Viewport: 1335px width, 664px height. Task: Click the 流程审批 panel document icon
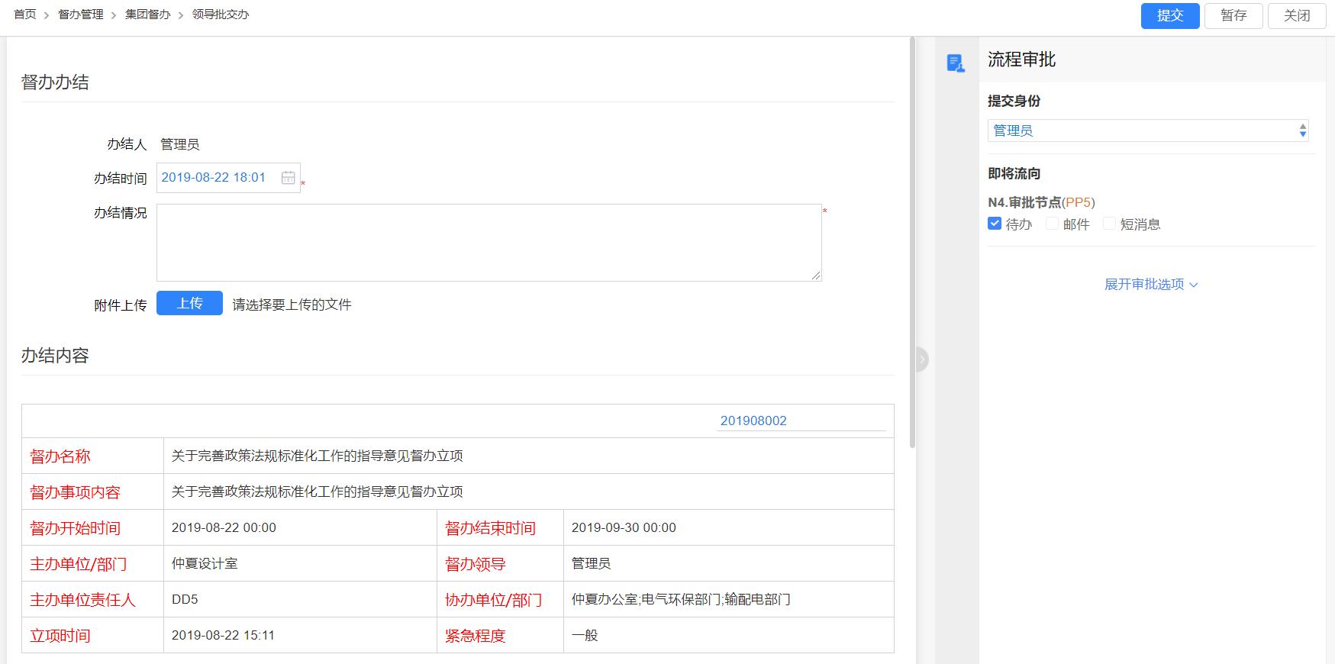955,63
